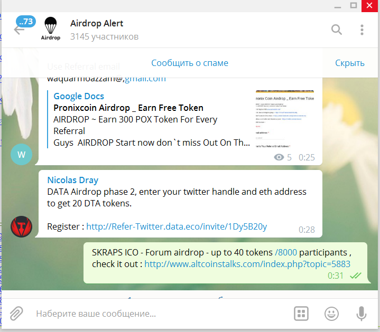Image resolution: width=380 pixels, height=332 pixels.
Task: Close the Telegram window
Action: pos(369,6)
